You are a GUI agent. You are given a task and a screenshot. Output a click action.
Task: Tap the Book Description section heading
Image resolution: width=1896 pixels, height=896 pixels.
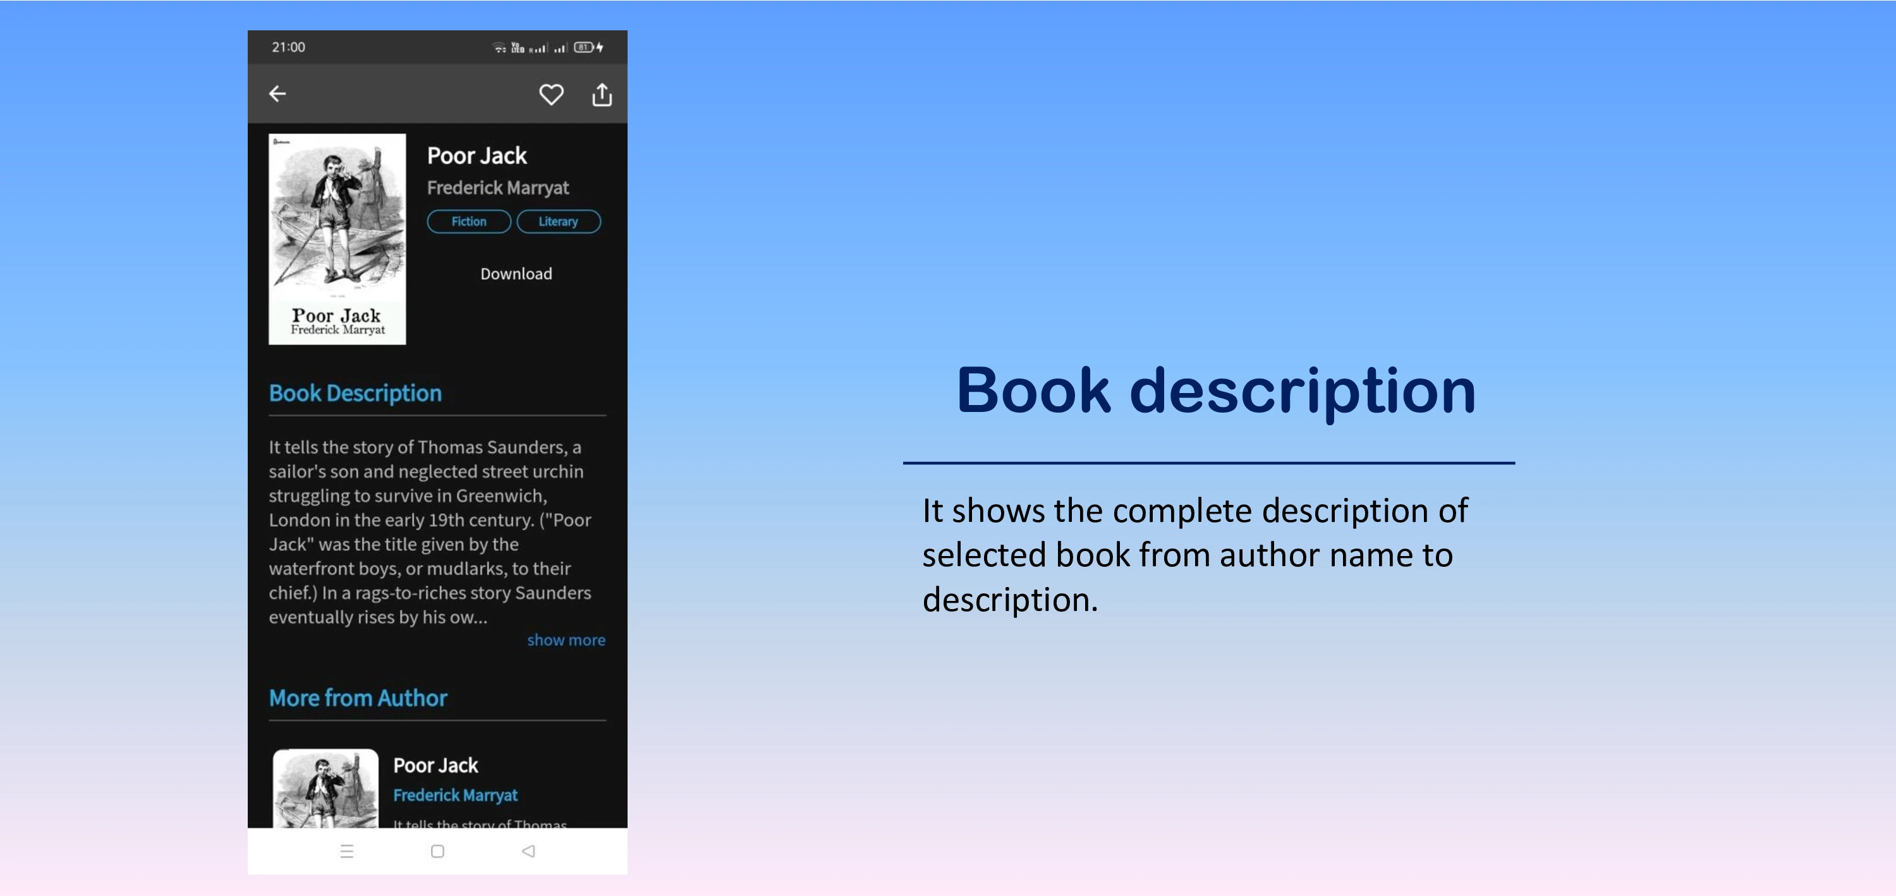coord(355,393)
